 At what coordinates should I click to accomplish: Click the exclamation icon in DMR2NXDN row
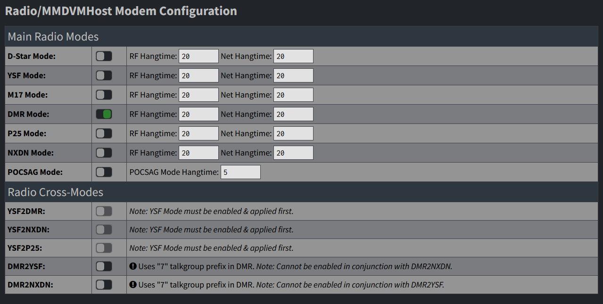[x=133, y=285]
